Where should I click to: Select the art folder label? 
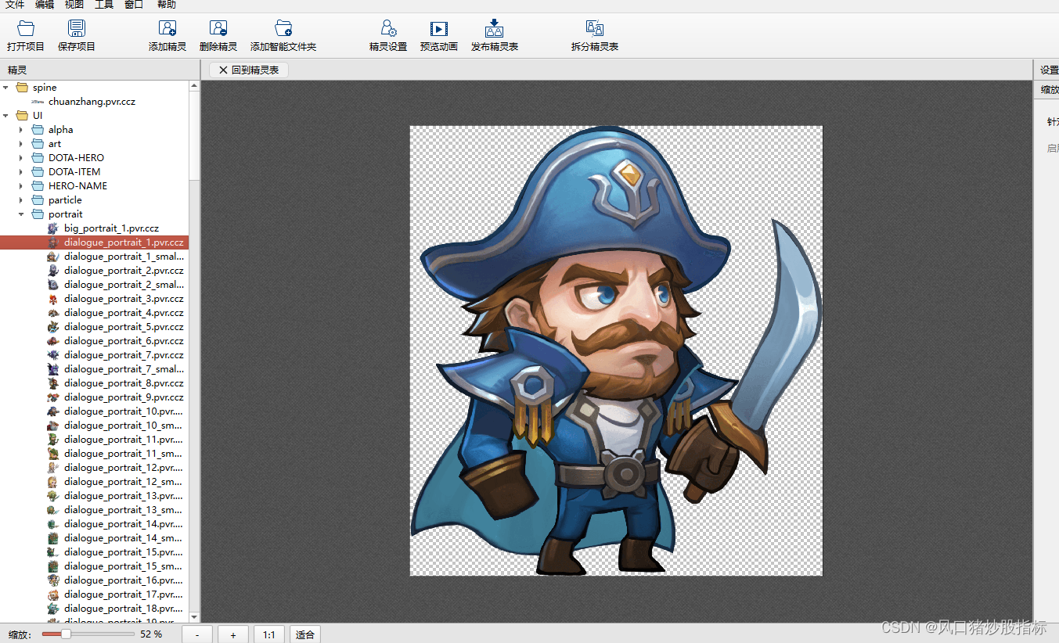tap(55, 144)
